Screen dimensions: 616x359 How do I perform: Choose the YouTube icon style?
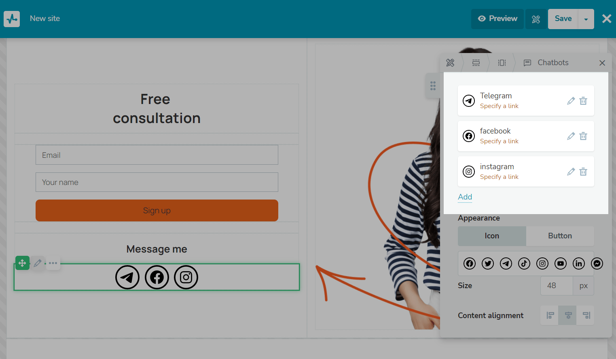click(561, 263)
